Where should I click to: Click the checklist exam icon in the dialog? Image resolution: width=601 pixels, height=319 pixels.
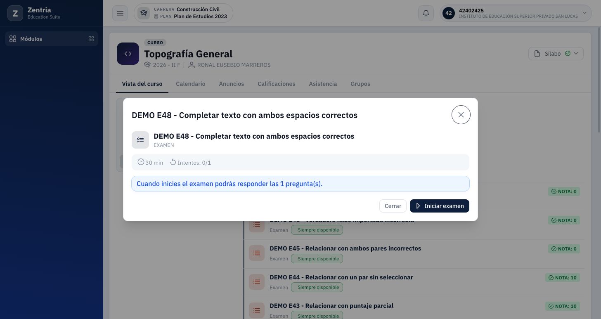(x=140, y=140)
